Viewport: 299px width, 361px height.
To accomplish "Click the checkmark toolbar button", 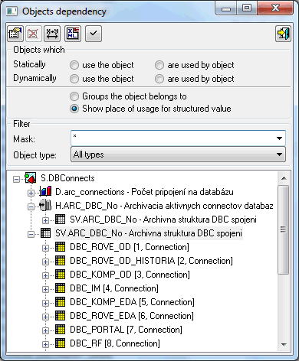I will coord(94,34).
